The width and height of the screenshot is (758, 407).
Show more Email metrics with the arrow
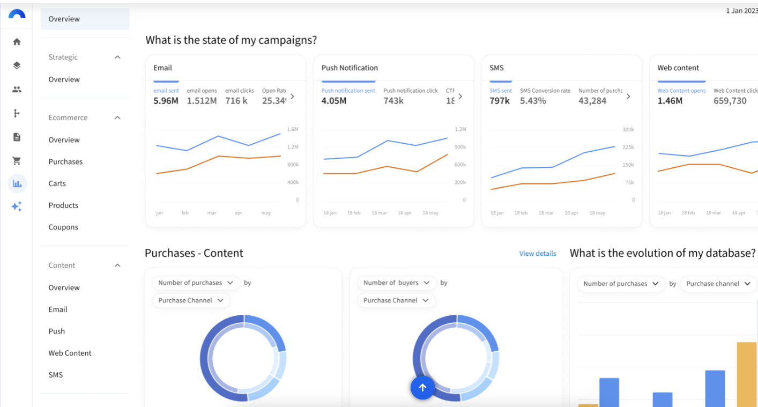[x=292, y=97]
